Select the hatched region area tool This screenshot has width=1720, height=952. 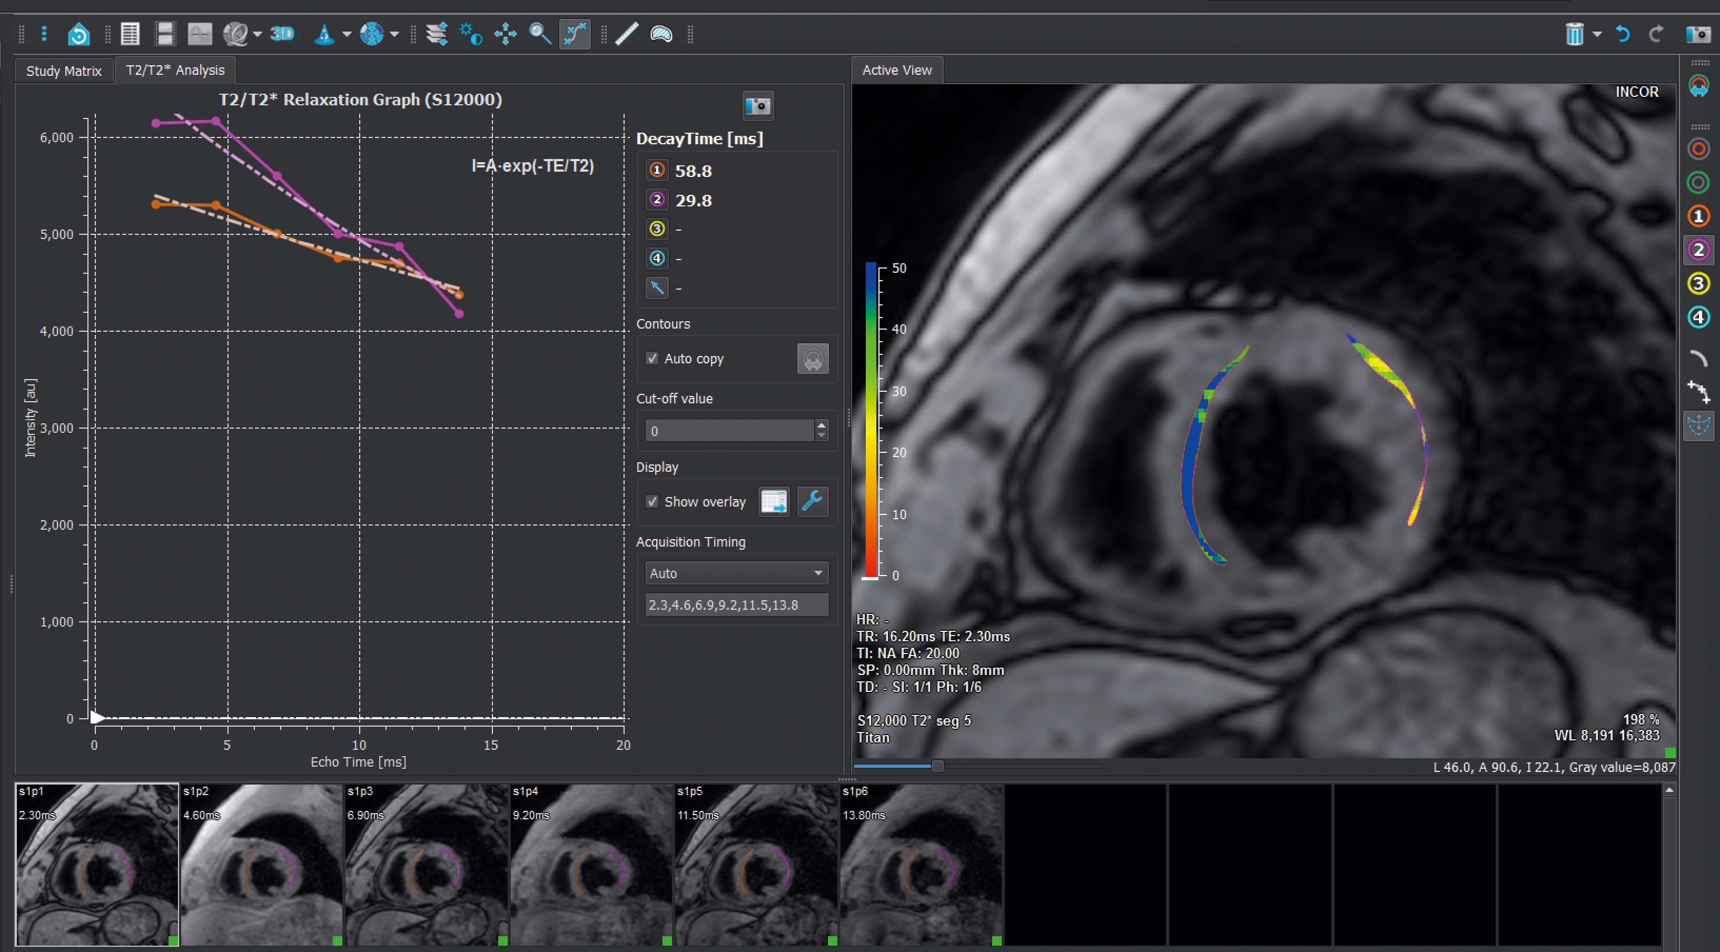click(661, 33)
